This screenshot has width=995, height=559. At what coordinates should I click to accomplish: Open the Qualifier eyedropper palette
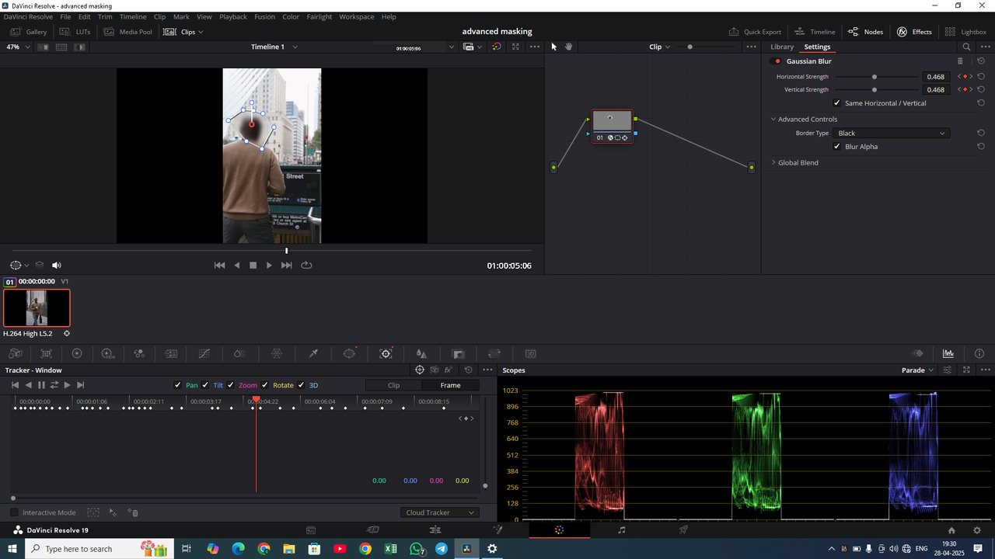(313, 353)
